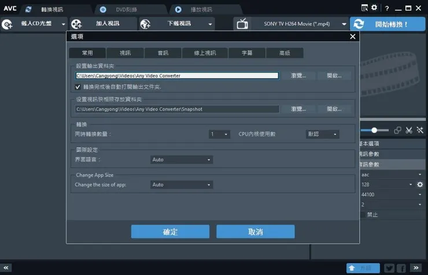Switch to 音訊 options tab
The image size is (428, 275).
pos(163,53)
